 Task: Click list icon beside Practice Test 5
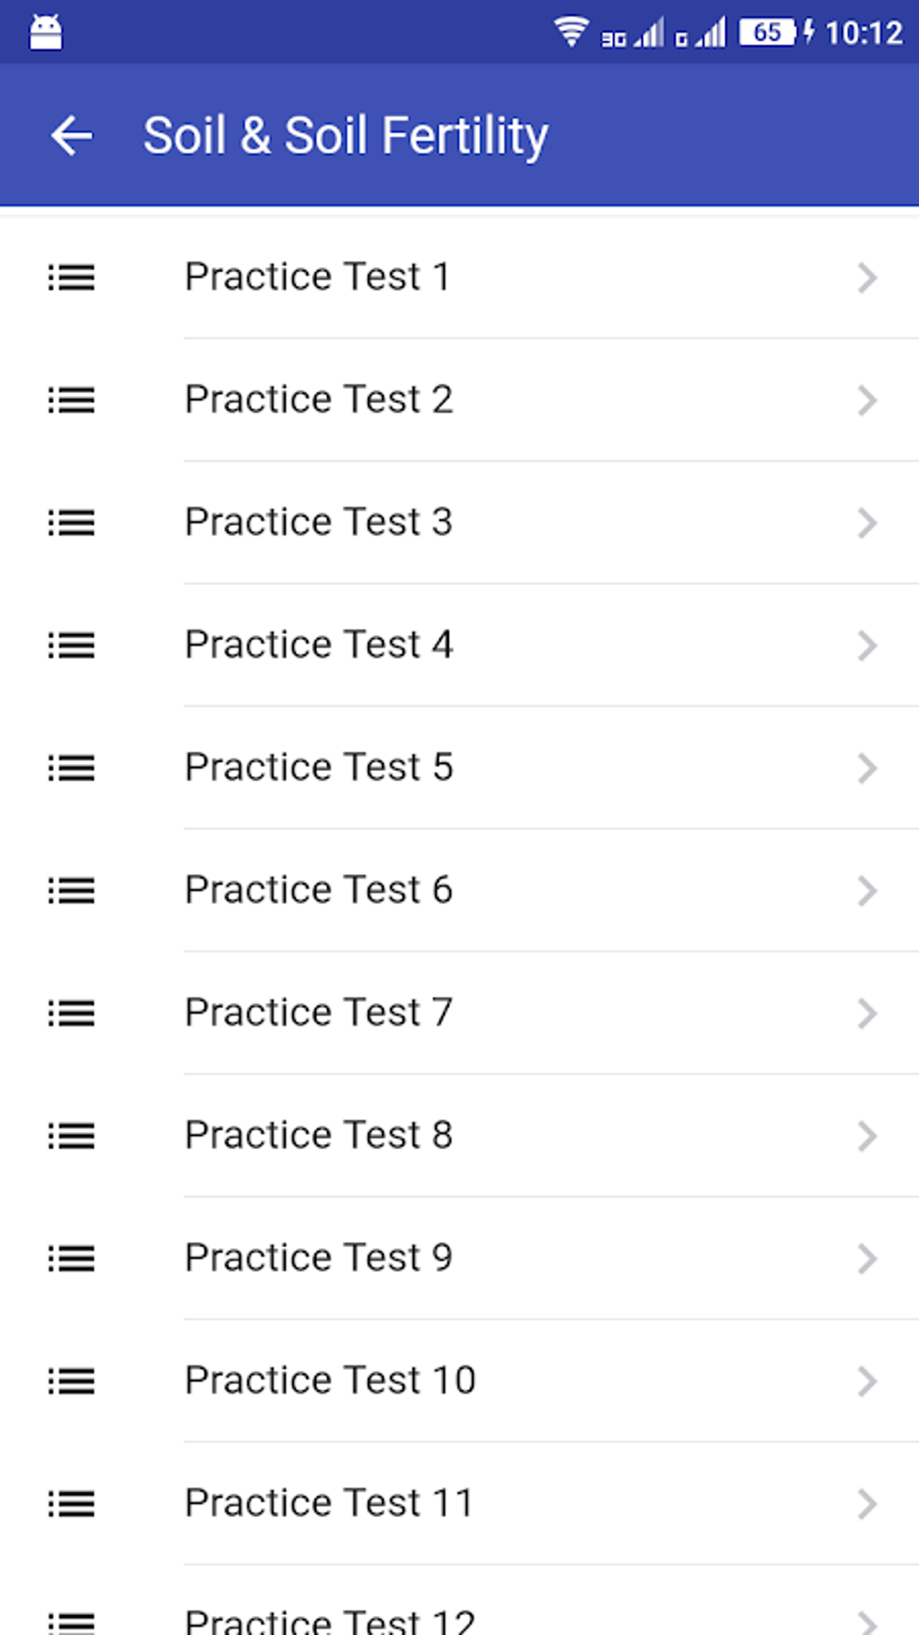(x=71, y=768)
